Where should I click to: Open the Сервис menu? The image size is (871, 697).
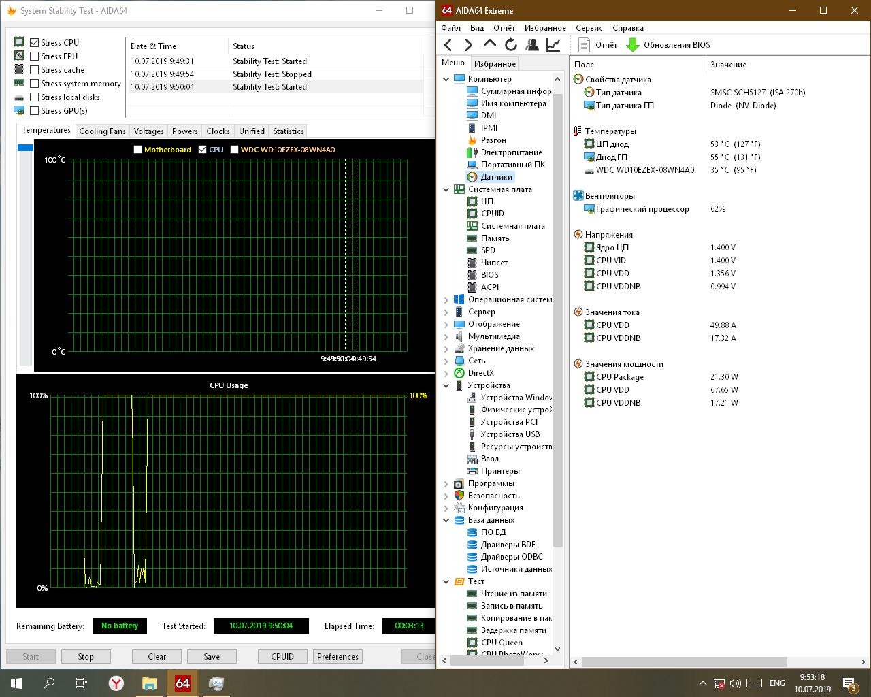pyautogui.click(x=589, y=28)
